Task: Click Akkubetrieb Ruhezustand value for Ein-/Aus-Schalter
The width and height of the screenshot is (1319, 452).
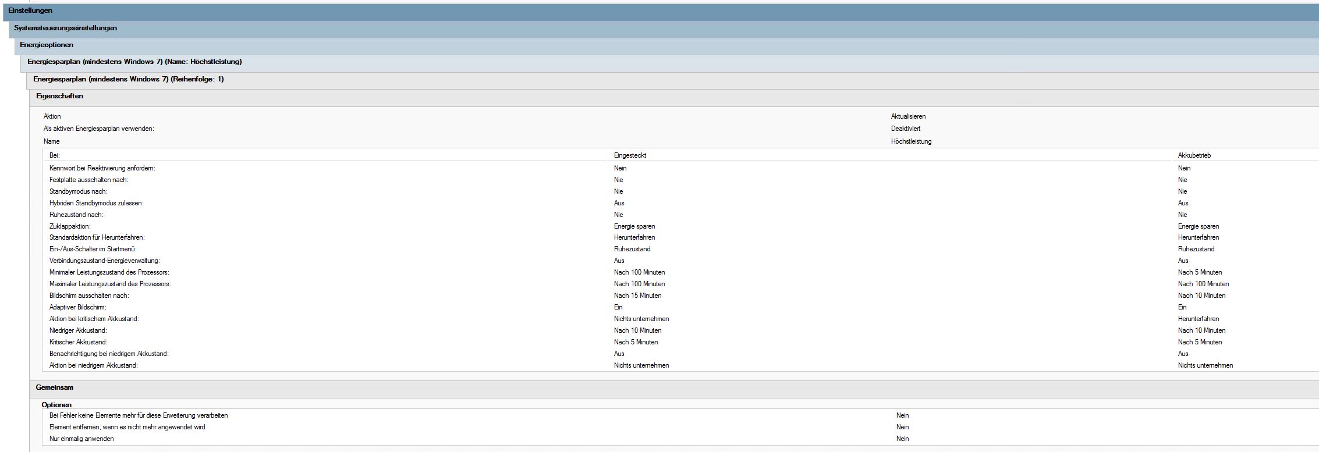Action: pos(1196,249)
